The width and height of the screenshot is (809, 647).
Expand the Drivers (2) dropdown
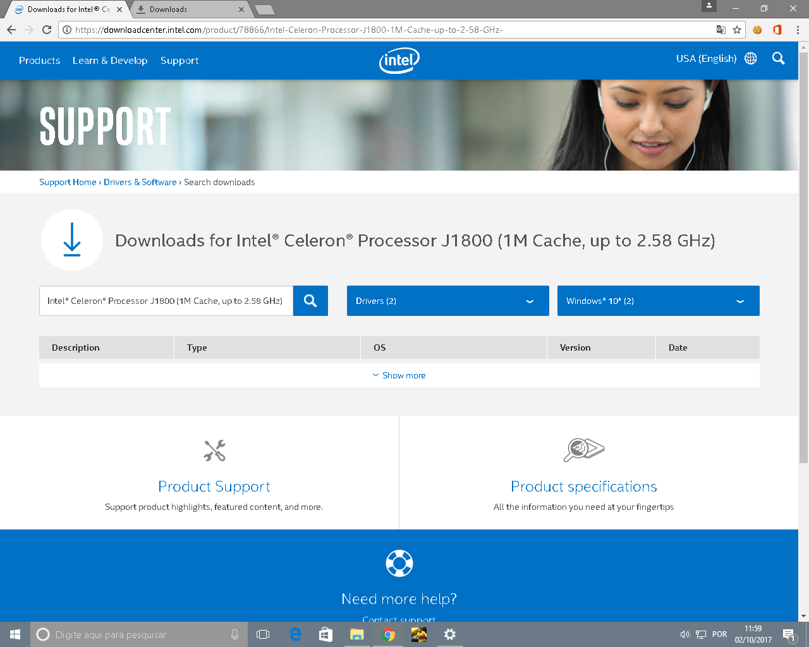pos(448,301)
